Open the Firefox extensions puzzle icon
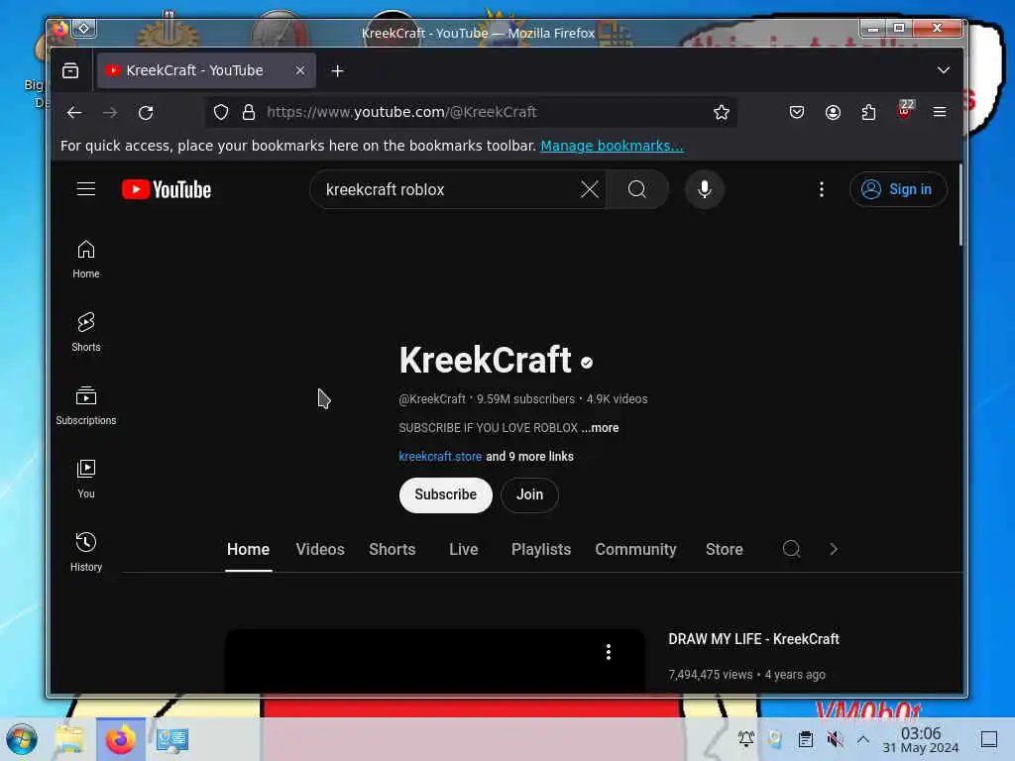The width and height of the screenshot is (1015, 761). 868,112
